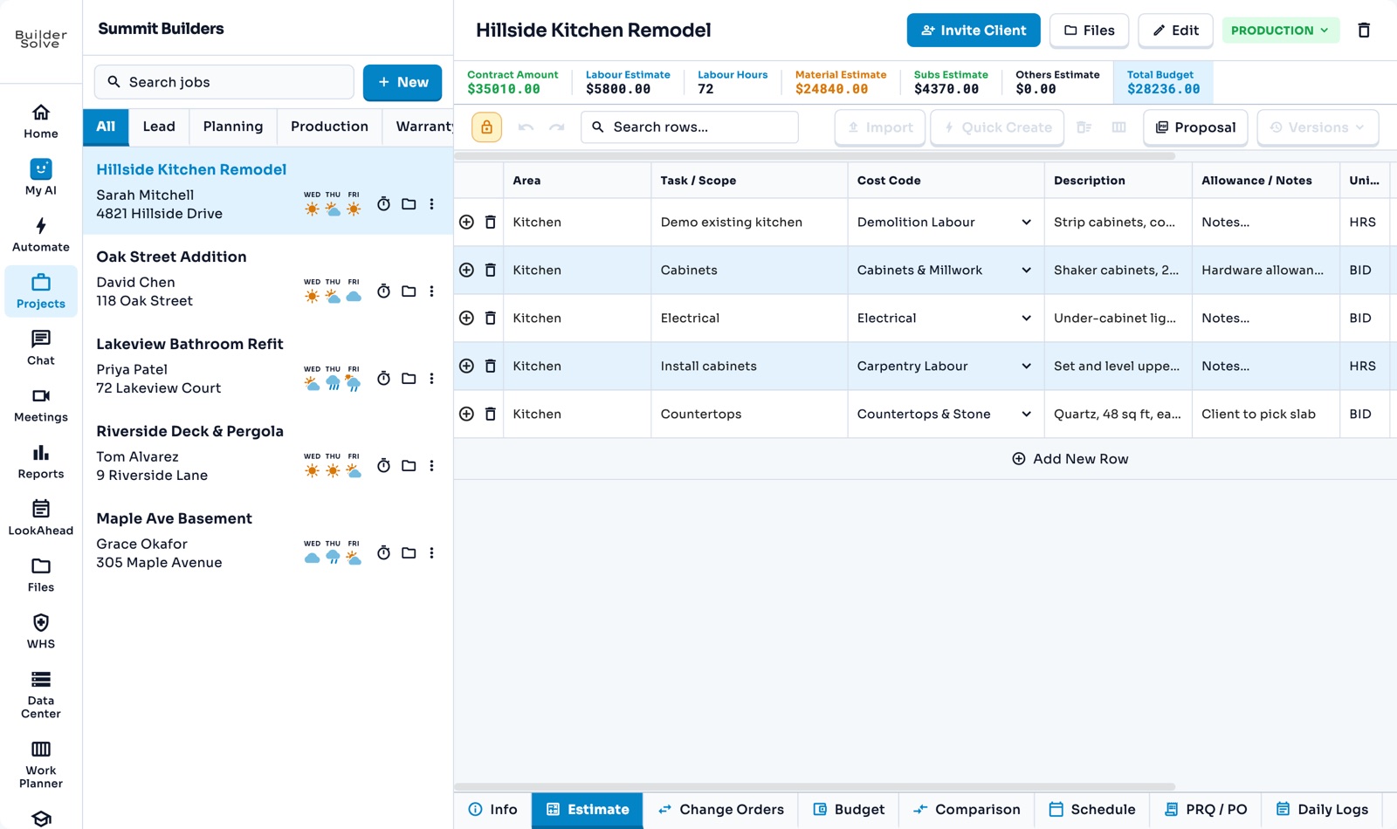Expand Demolition Labour cost code dropdown

[x=1026, y=222]
